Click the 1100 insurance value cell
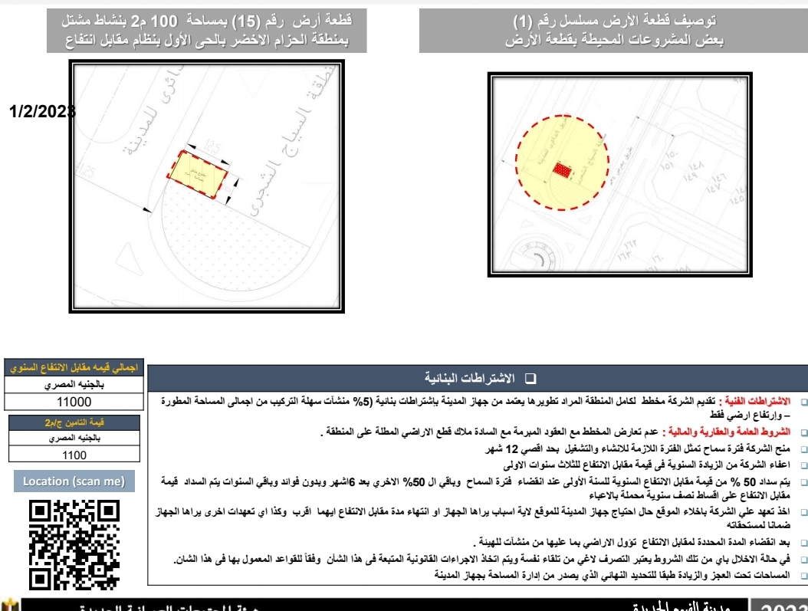This screenshot has width=808, height=611. (x=74, y=455)
